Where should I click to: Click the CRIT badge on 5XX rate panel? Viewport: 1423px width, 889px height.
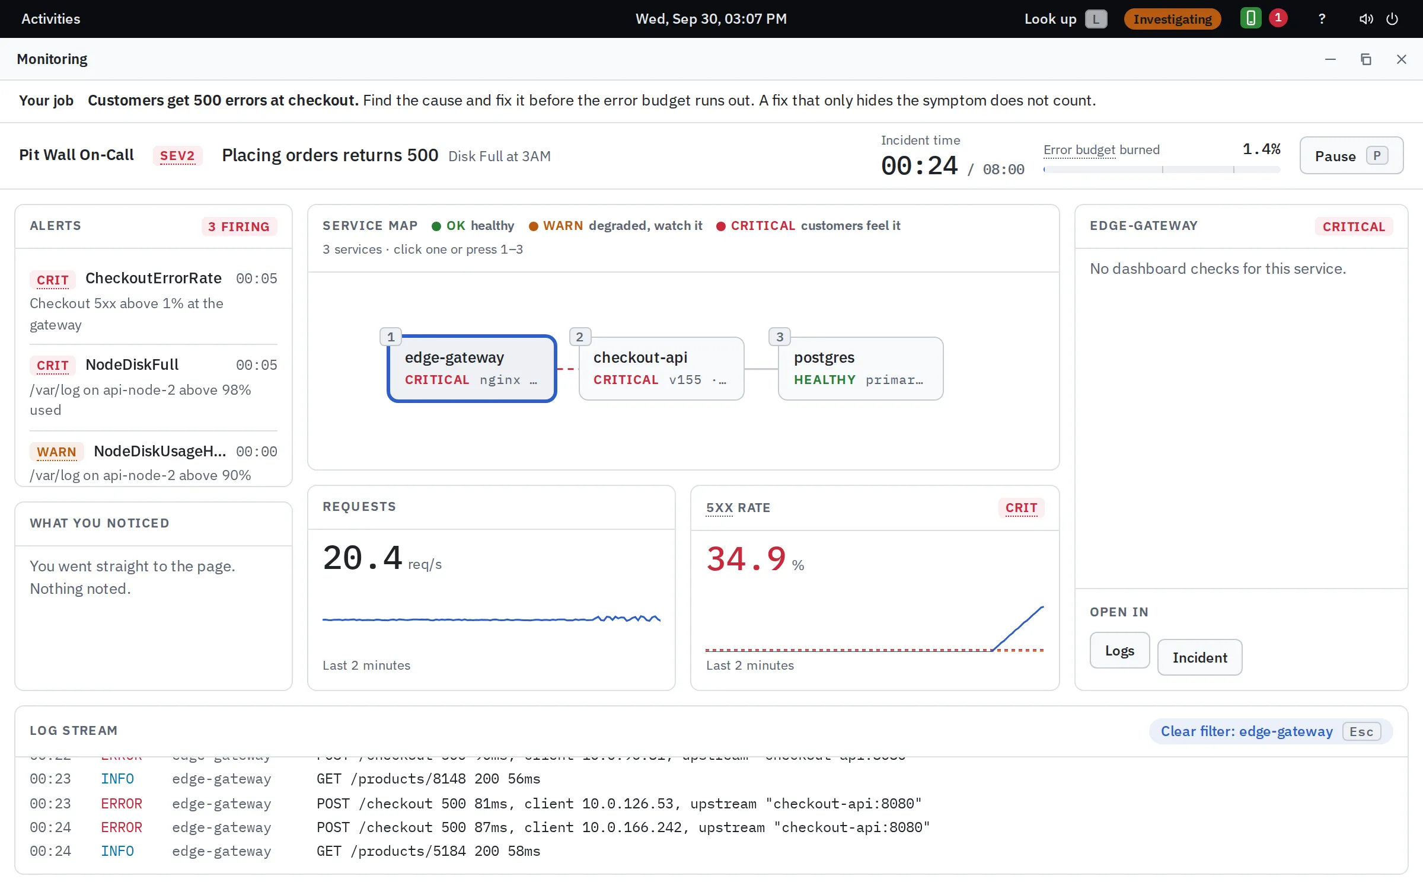pyautogui.click(x=1021, y=507)
